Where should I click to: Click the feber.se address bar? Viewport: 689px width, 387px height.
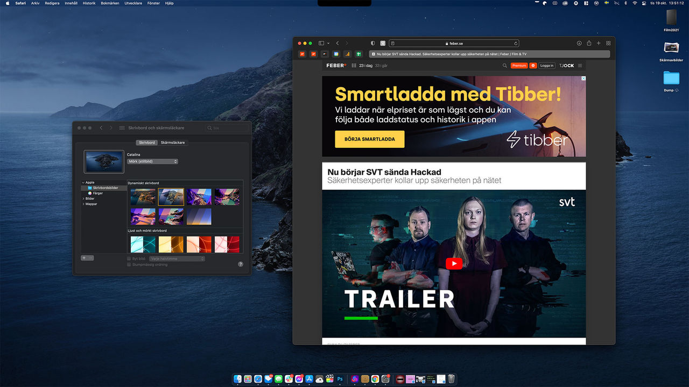(x=454, y=43)
